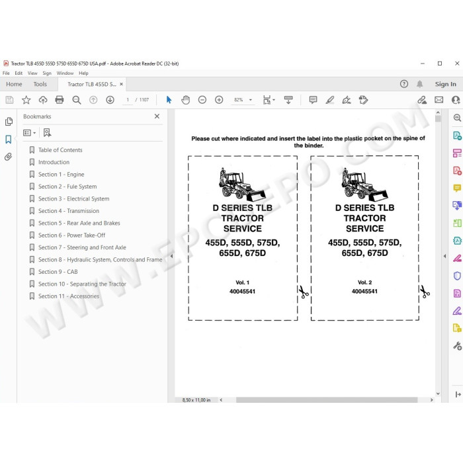Click the horizontal scrollbar thumb
The image size is (463, 463).
coord(327,400)
